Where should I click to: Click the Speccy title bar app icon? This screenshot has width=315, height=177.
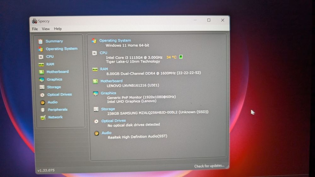pos(35,21)
